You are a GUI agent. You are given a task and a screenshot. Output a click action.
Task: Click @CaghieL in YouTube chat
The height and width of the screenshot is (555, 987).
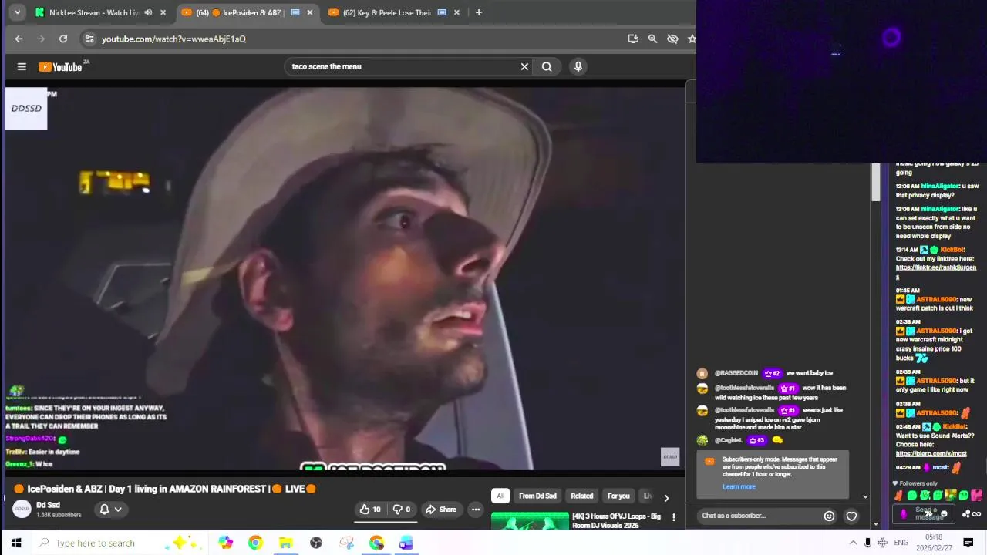[x=729, y=441]
